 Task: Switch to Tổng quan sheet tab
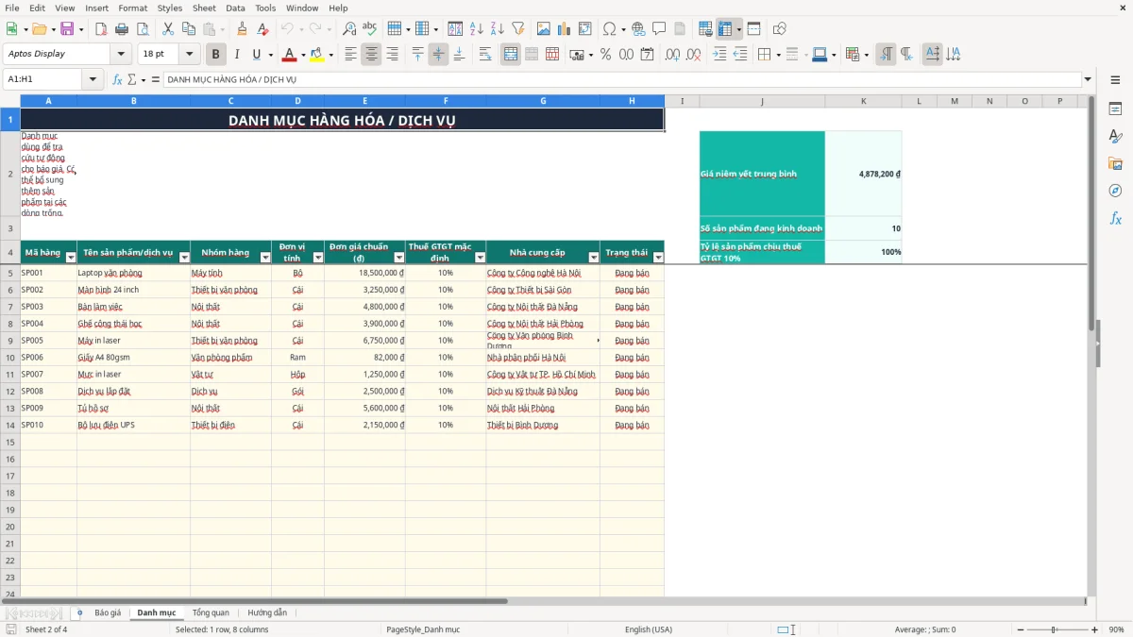click(x=211, y=612)
